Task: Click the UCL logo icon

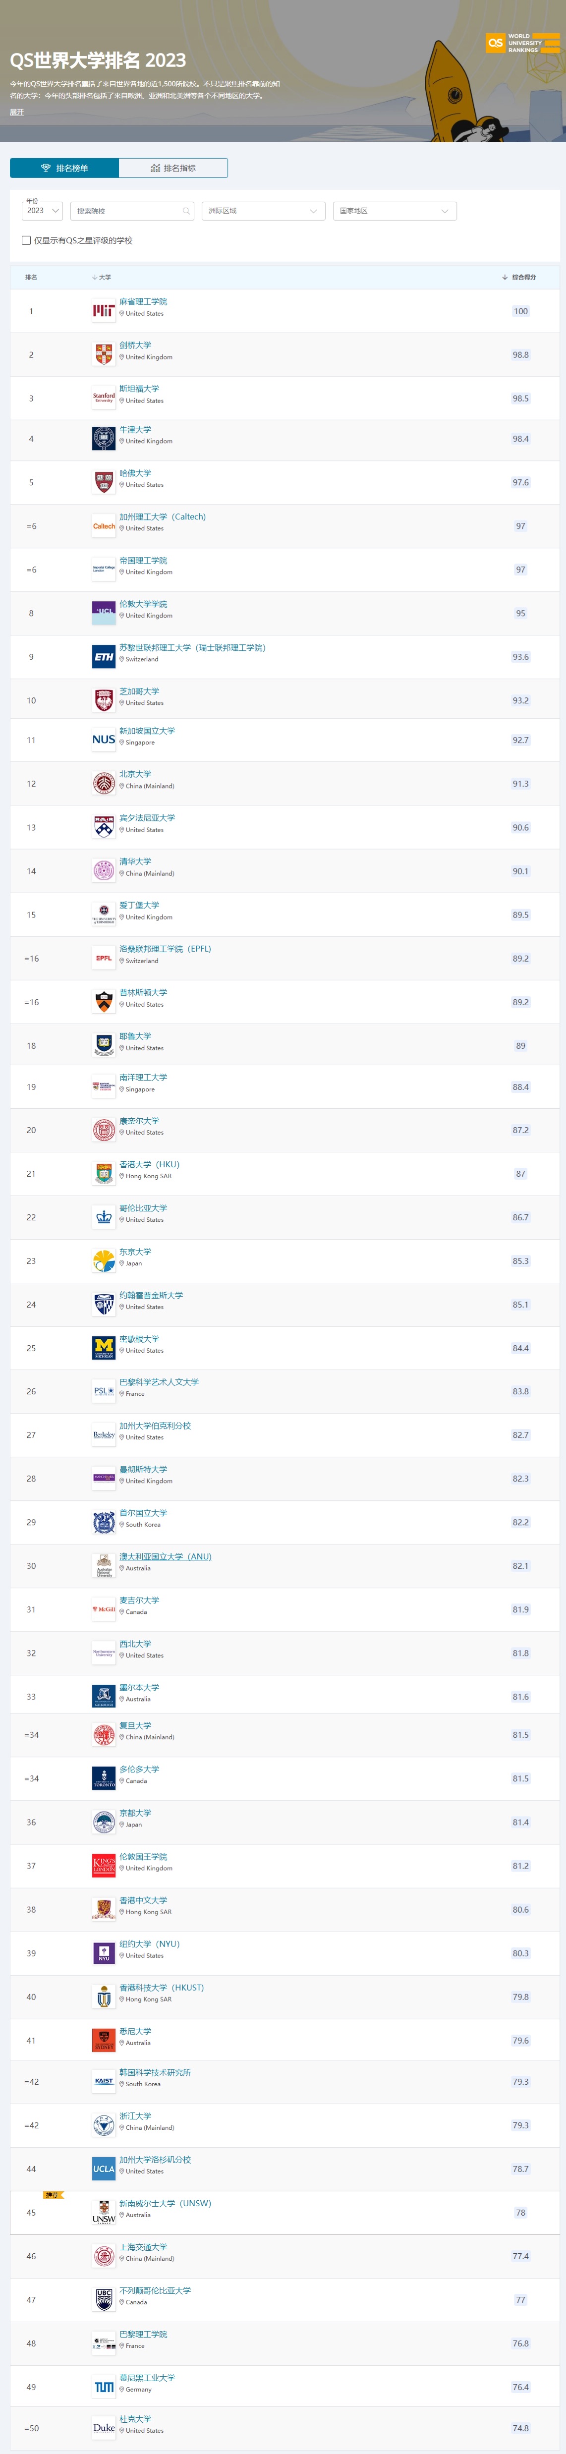Action: pos(103,613)
